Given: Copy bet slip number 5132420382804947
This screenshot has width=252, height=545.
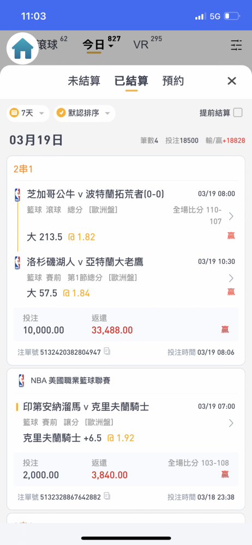Looking at the screenshot, I should point(107,352).
